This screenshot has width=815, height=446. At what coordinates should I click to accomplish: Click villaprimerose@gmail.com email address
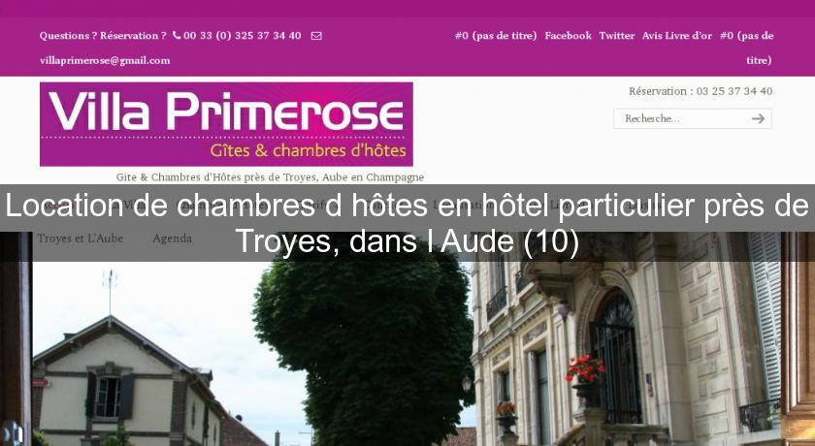pos(105,60)
